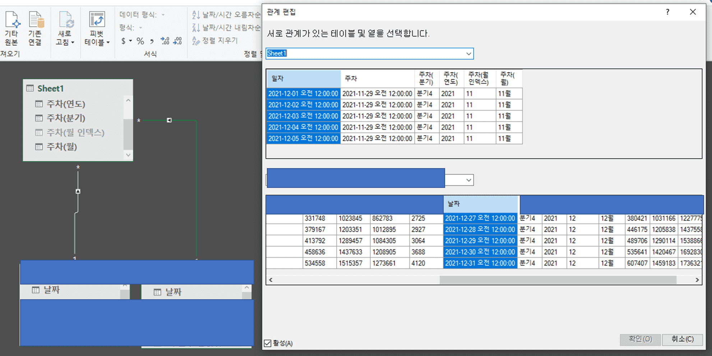Select the 주차(연도) field in the Sheet1 diagram table
This screenshot has height=356, width=712.
pyautogui.click(x=66, y=104)
